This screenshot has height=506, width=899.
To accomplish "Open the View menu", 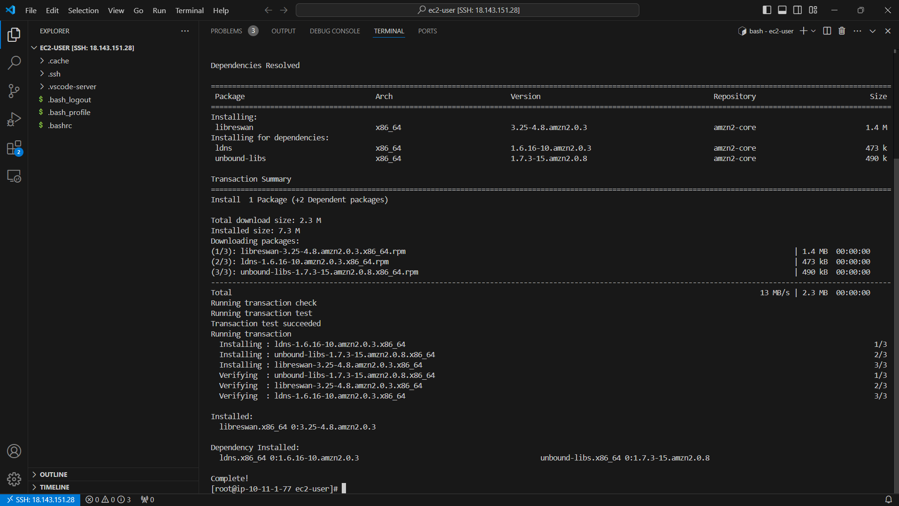I will coord(116,10).
